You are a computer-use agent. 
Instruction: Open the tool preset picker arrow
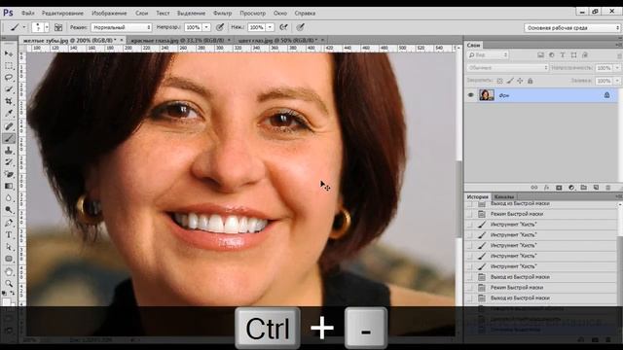(24, 27)
